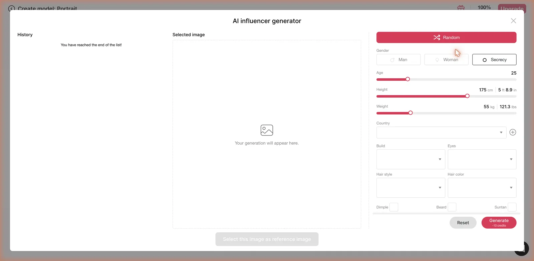
Task: Click the Age value 25
Action: (x=514, y=73)
